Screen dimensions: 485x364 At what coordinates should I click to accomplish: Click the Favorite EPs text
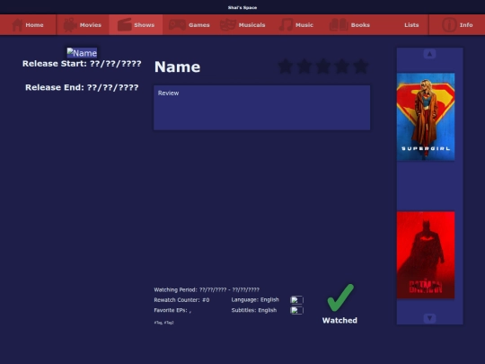point(172,310)
